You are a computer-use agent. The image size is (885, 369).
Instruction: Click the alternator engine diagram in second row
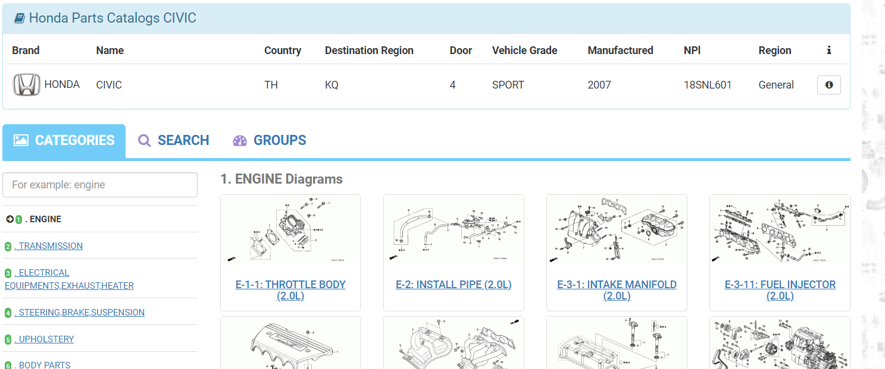(780, 344)
